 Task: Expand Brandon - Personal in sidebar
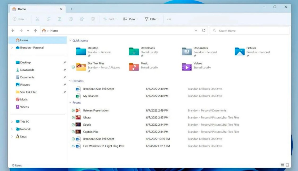pos(12,48)
